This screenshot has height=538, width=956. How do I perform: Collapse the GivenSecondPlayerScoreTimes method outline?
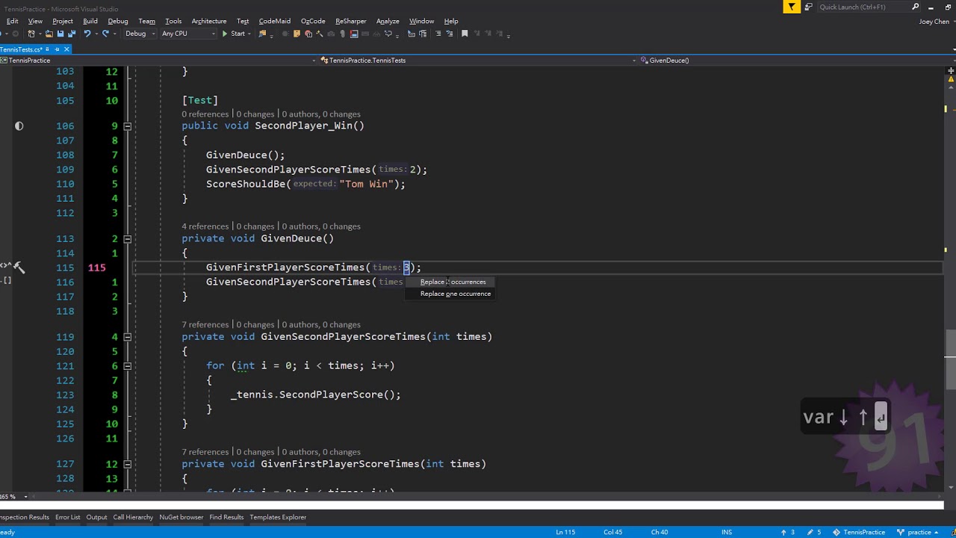127,337
